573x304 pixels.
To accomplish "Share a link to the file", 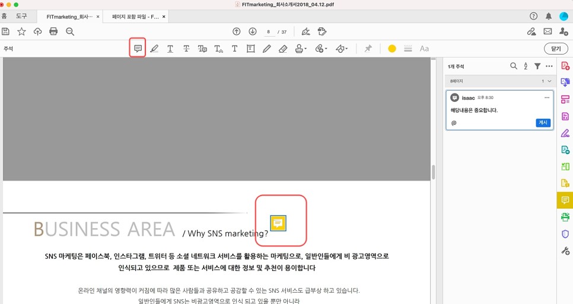I will tap(531, 31).
